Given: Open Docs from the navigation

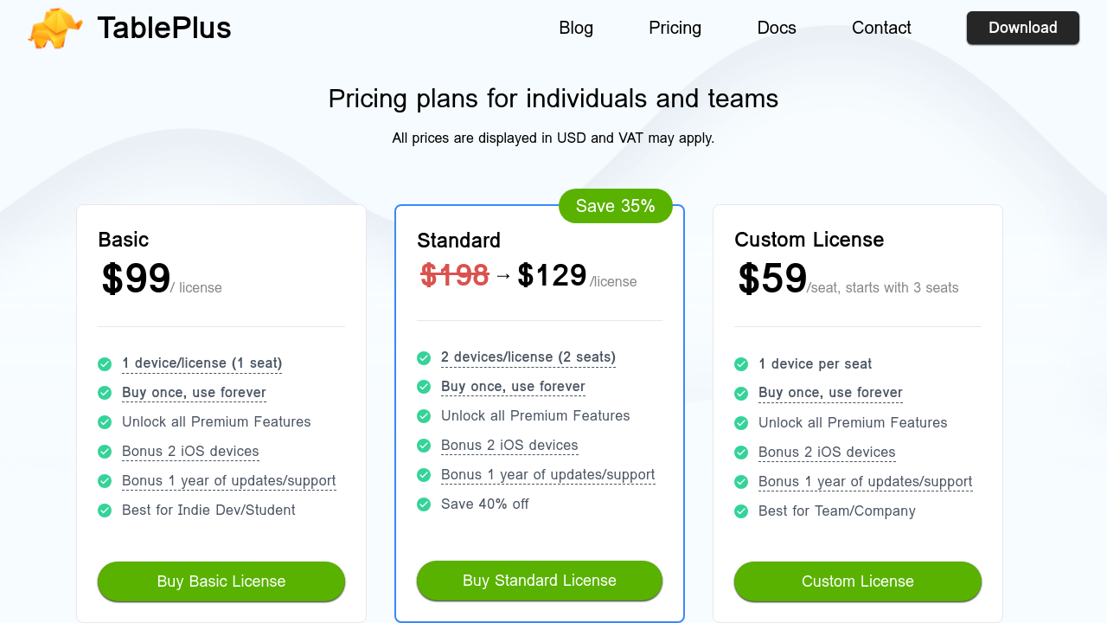Looking at the screenshot, I should (x=777, y=28).
